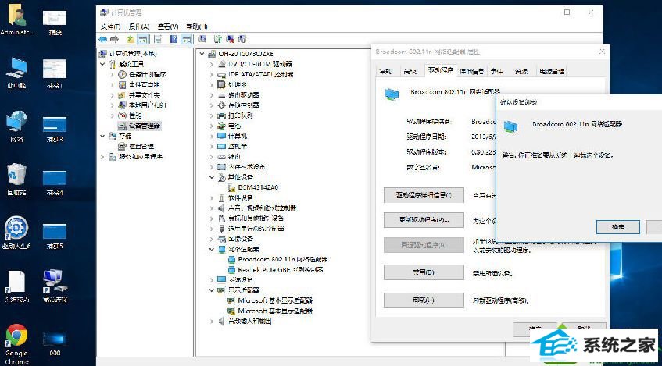Collapse the 其他设备 Other devices category
Viewport: 662px width, 366px height.
pos(212,177)
